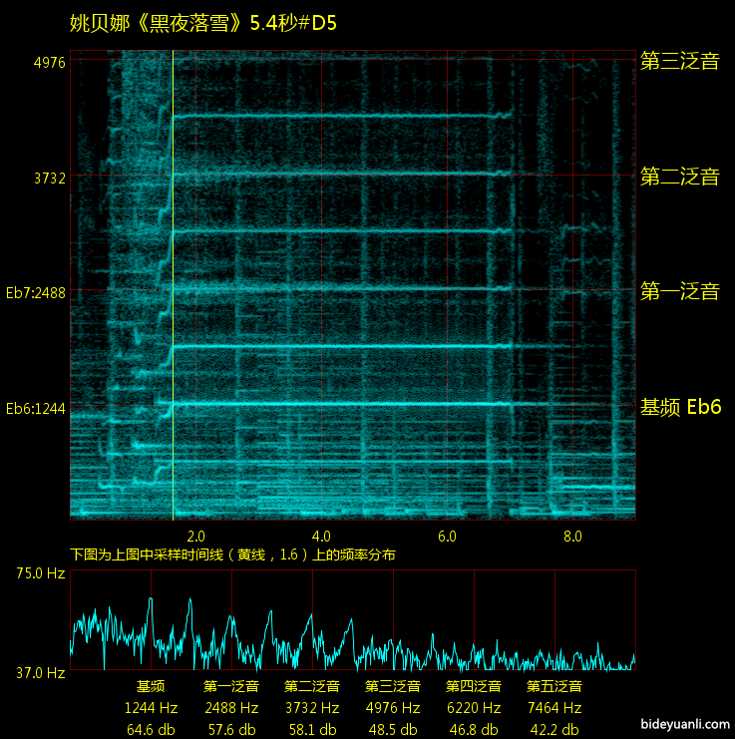Click the 基频 Eb6 annotation beside the spectrogram
Image resolution: width=735 pixels, height=739 pixels.
pos(680,407)
